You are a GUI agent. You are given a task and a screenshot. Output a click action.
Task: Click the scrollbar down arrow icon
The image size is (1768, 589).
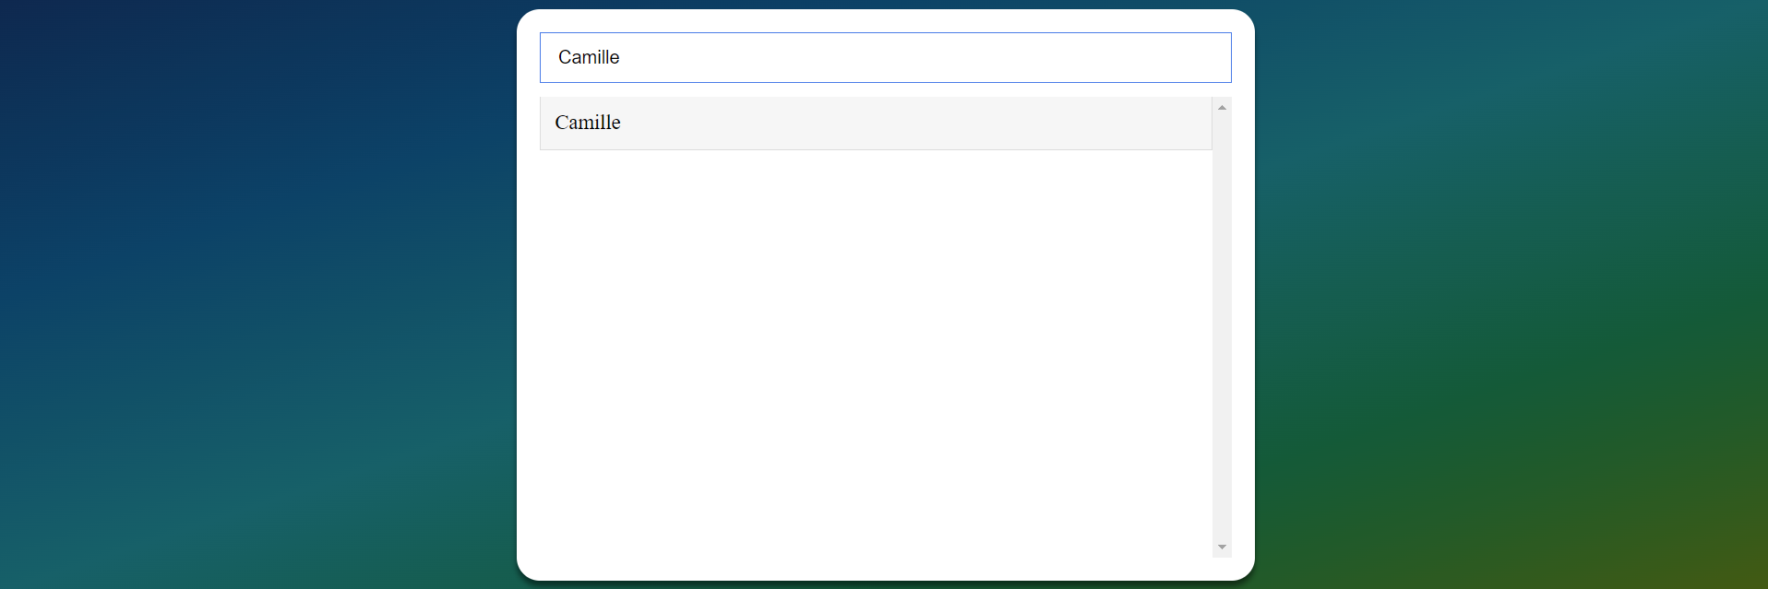click(x=1222, y=548)
